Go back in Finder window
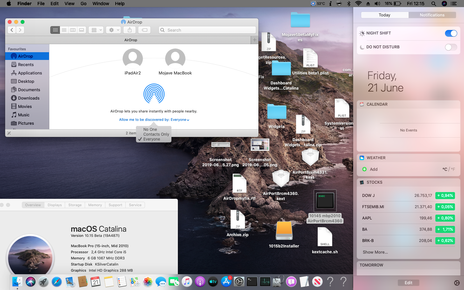This screenshot has height=290, width=464. [x=12, y=30]
